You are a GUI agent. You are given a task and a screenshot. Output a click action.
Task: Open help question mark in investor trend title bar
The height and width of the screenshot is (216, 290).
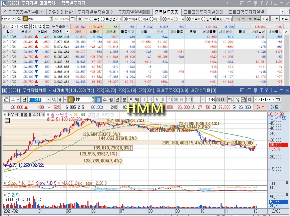[267, 3]
